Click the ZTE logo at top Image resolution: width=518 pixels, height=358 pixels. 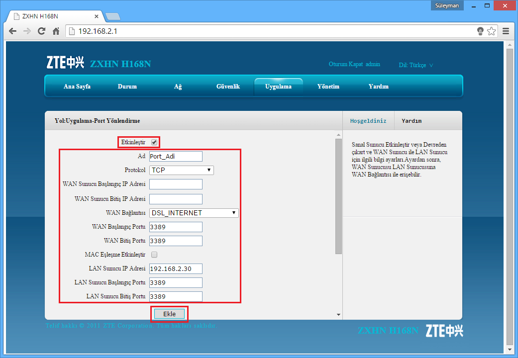65,62
